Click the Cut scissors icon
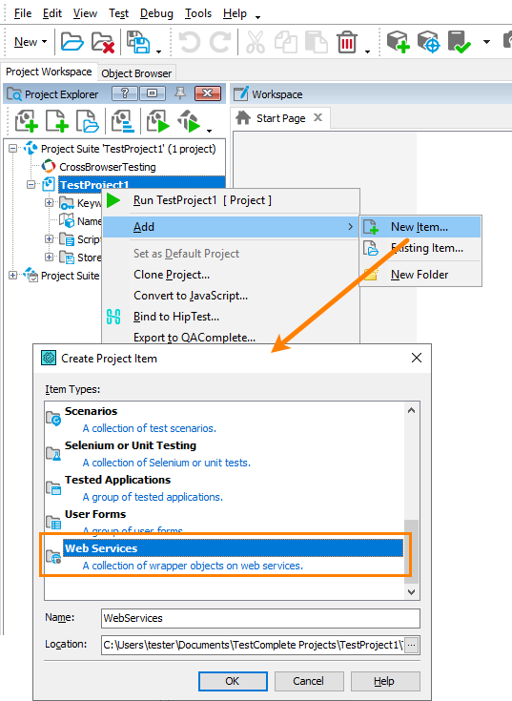 (256, 42)
